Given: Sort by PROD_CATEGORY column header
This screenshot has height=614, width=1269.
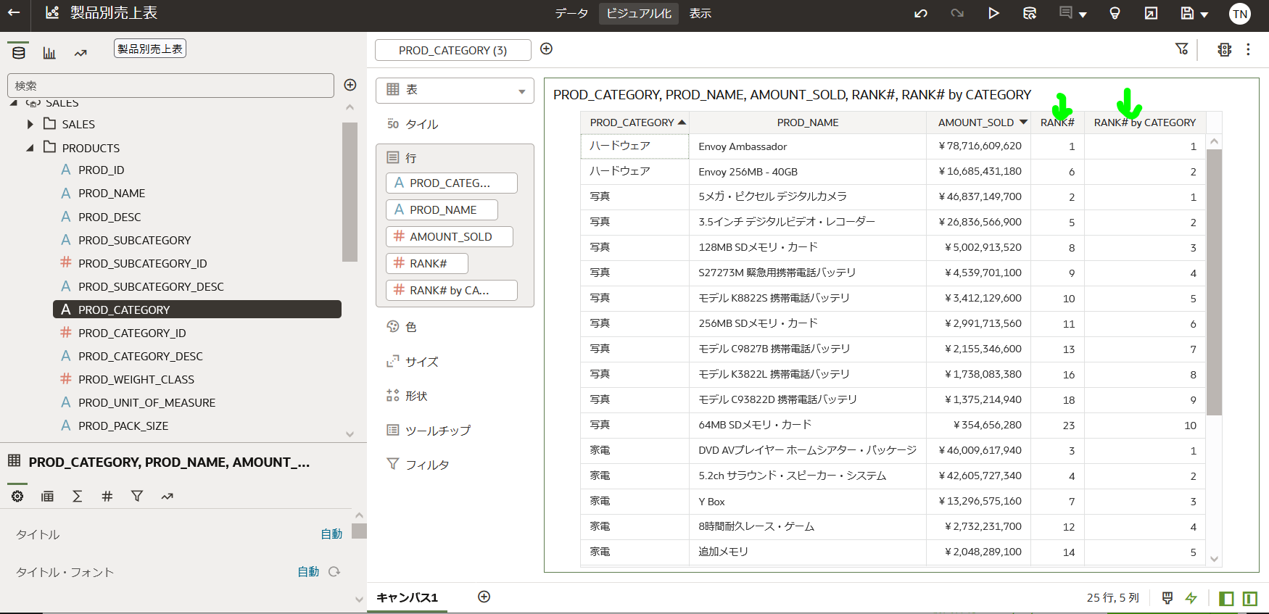Looking at the screenshot, I should tap(634, 123).
